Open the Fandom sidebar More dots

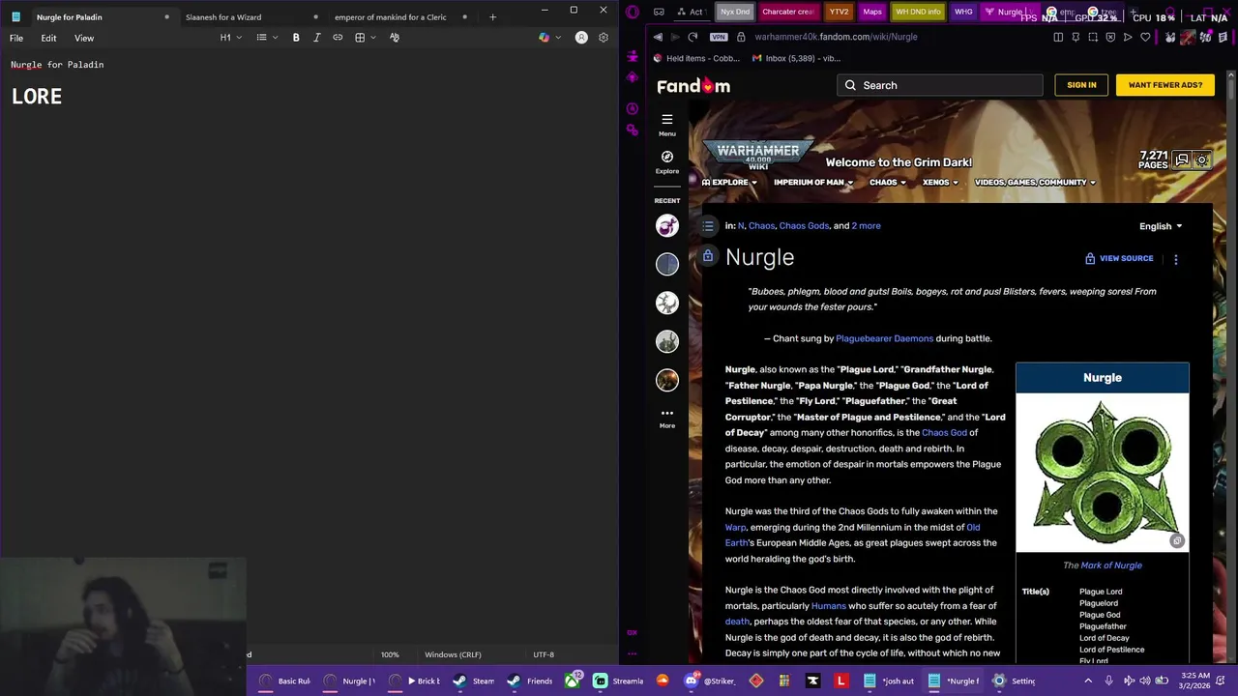667,418
